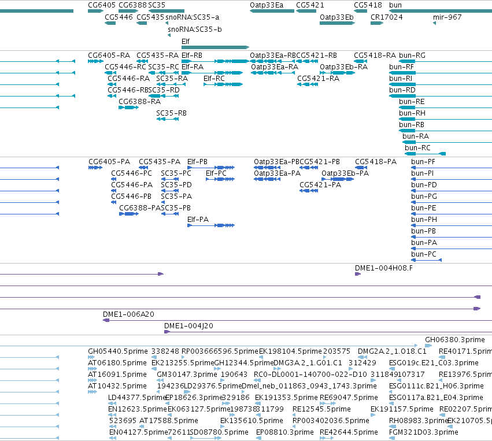Click the CG5421 gene label

tap(310, 5)
